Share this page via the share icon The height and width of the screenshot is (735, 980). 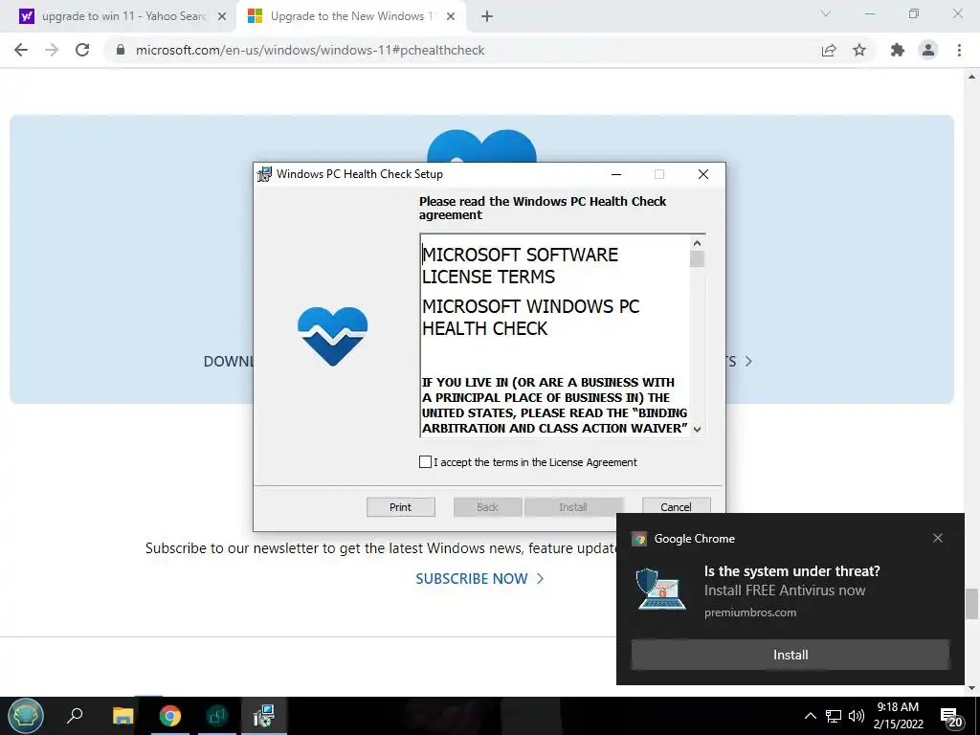(829, 50)
